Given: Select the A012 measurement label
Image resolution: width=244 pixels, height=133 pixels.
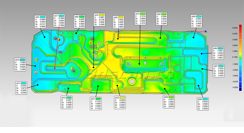Looking at the screenshot, I should pyautogui.click(x=66, y=102).
